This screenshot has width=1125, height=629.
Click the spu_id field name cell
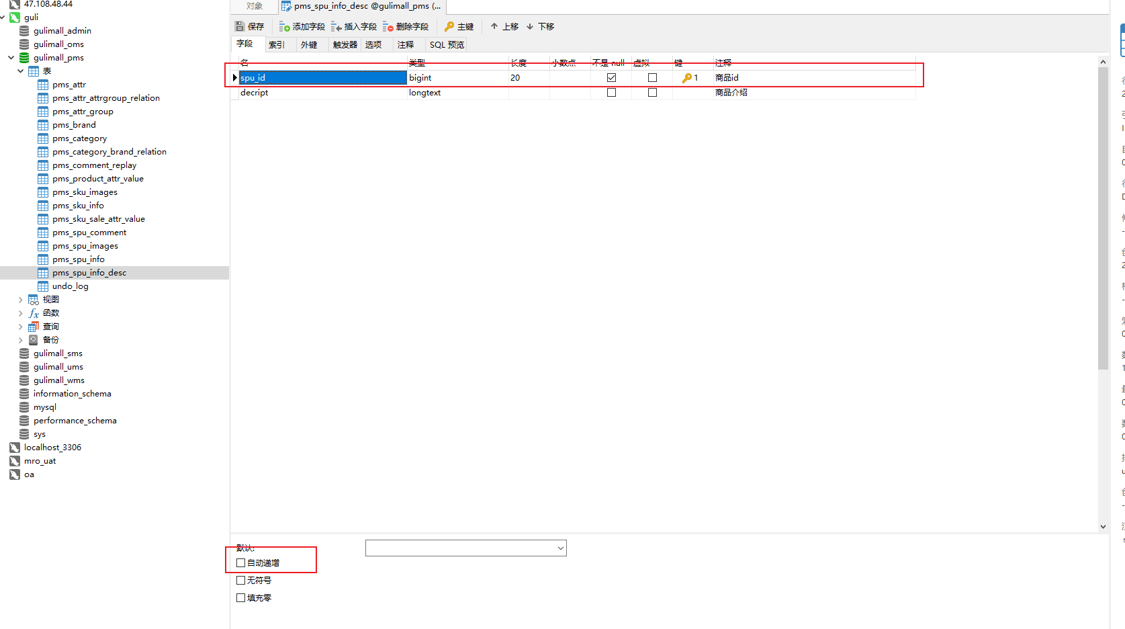pos(323,78)
